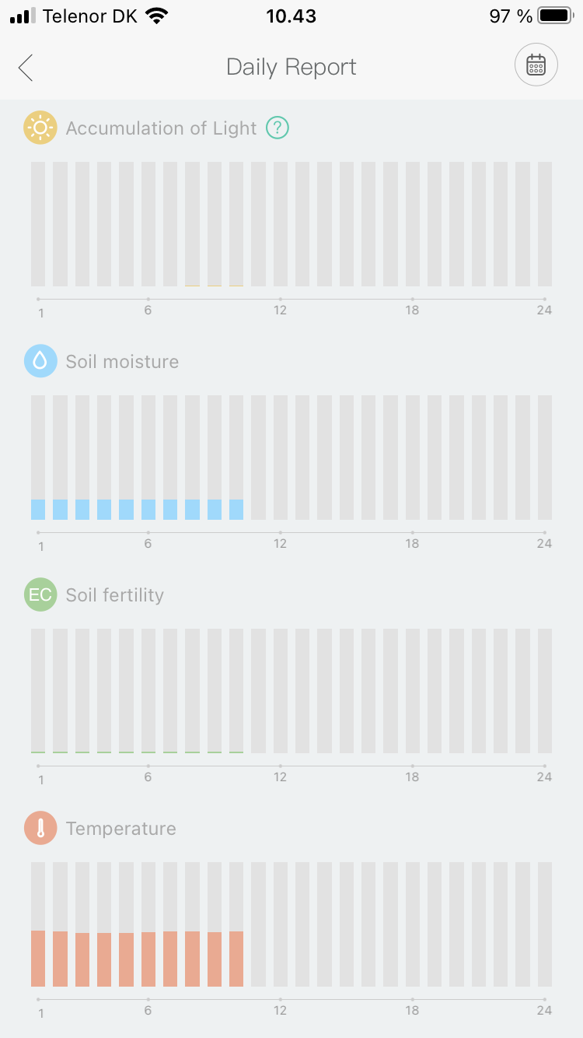
Task: Tap the thermometer Temperature icon
Action: pyautogui.click(x=40, y=829)
